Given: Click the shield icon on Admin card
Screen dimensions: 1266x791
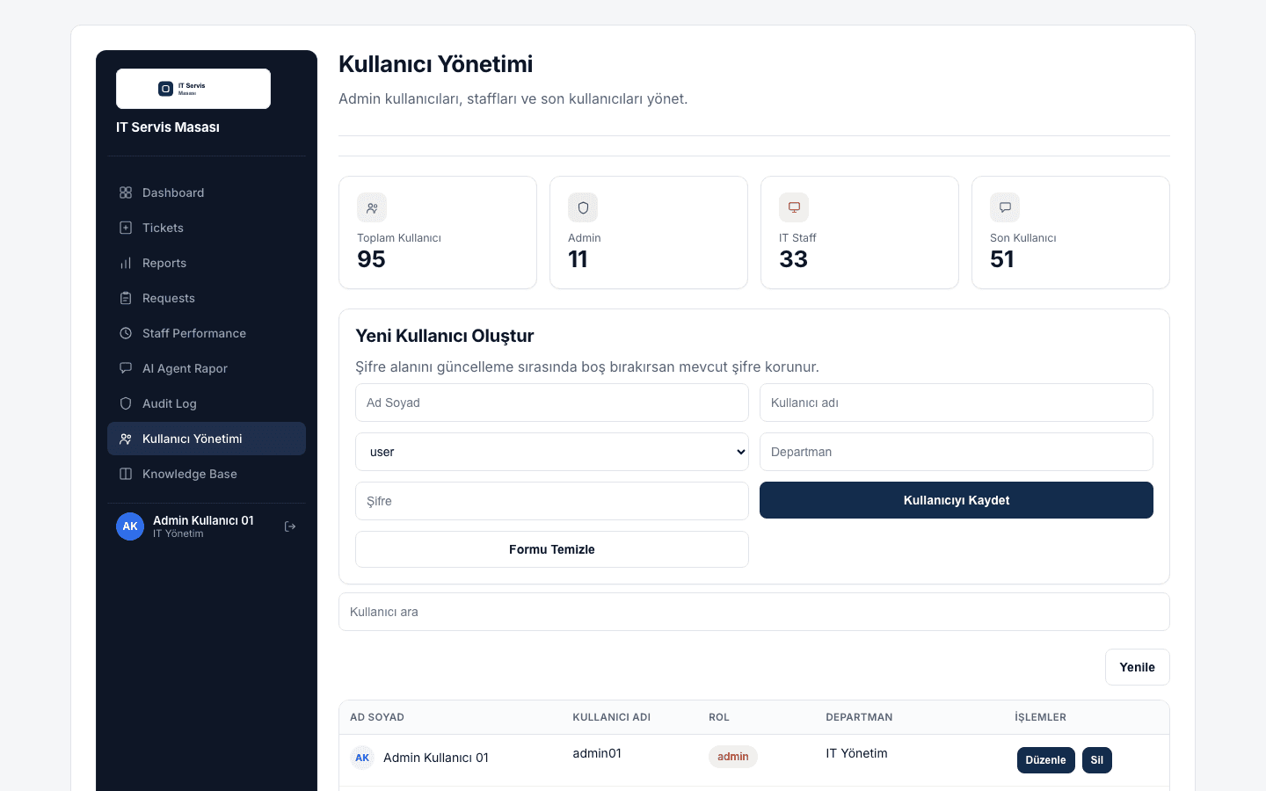Looking at the screenshot, I should pyautogui.click(x=583, y=207).
